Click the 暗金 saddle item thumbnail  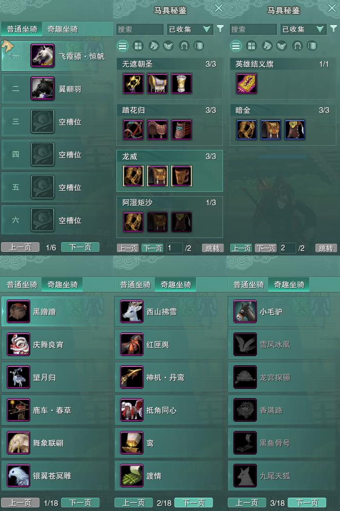click(271, 130)
